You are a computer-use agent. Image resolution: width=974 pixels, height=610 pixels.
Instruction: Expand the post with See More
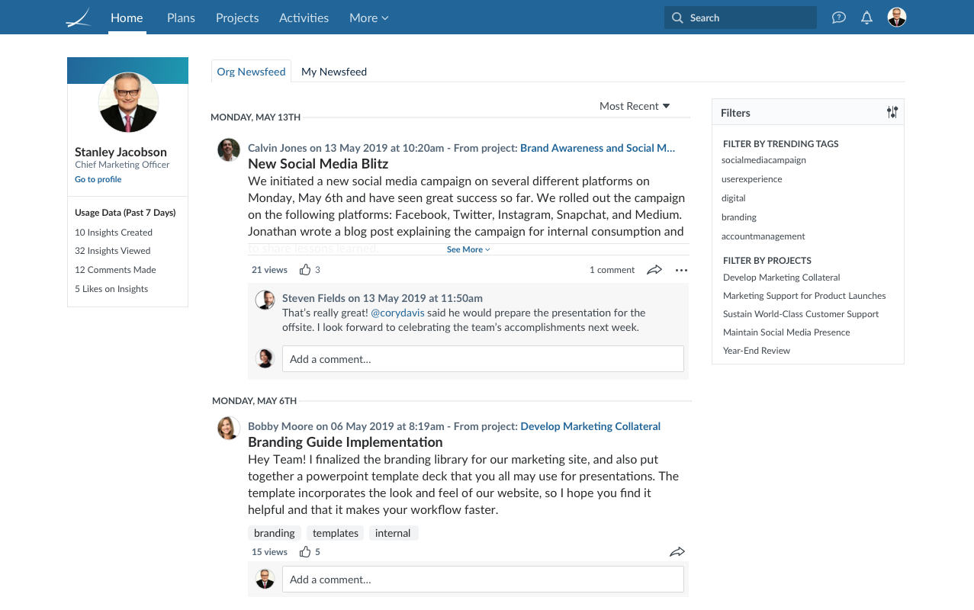point(468,249)
